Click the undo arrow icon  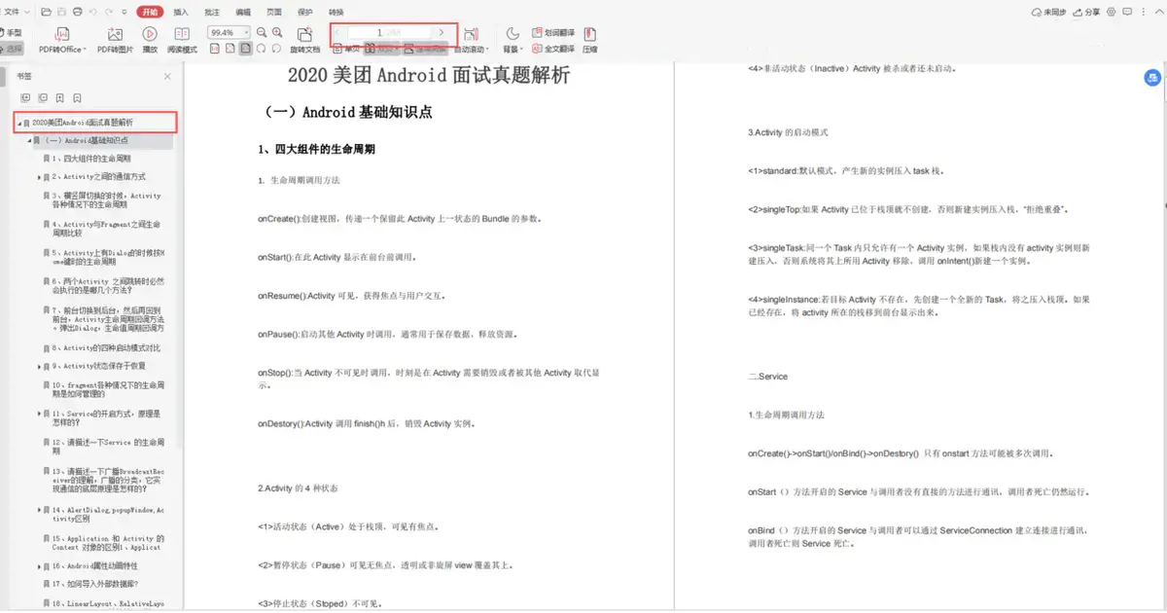pos(93,12)
